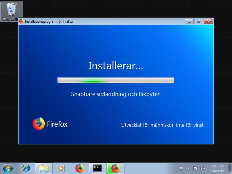
Task: Open the Action Center flag icon
Action: 195,168
